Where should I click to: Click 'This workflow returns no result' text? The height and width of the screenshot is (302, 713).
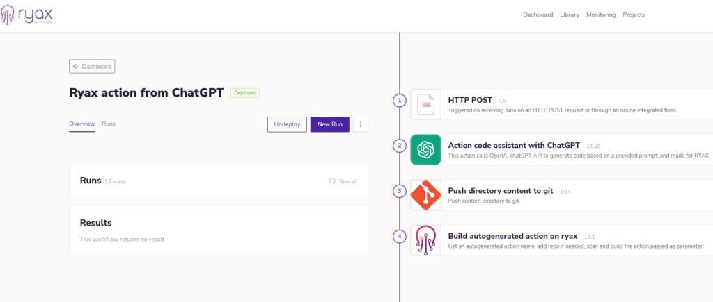point(123,239)
